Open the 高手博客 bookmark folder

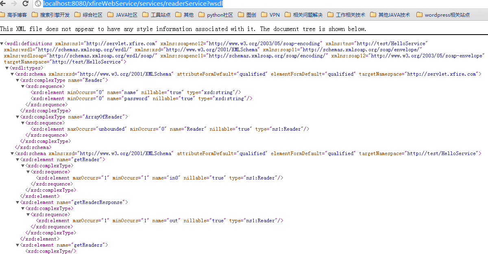click(x=14, y=15)
